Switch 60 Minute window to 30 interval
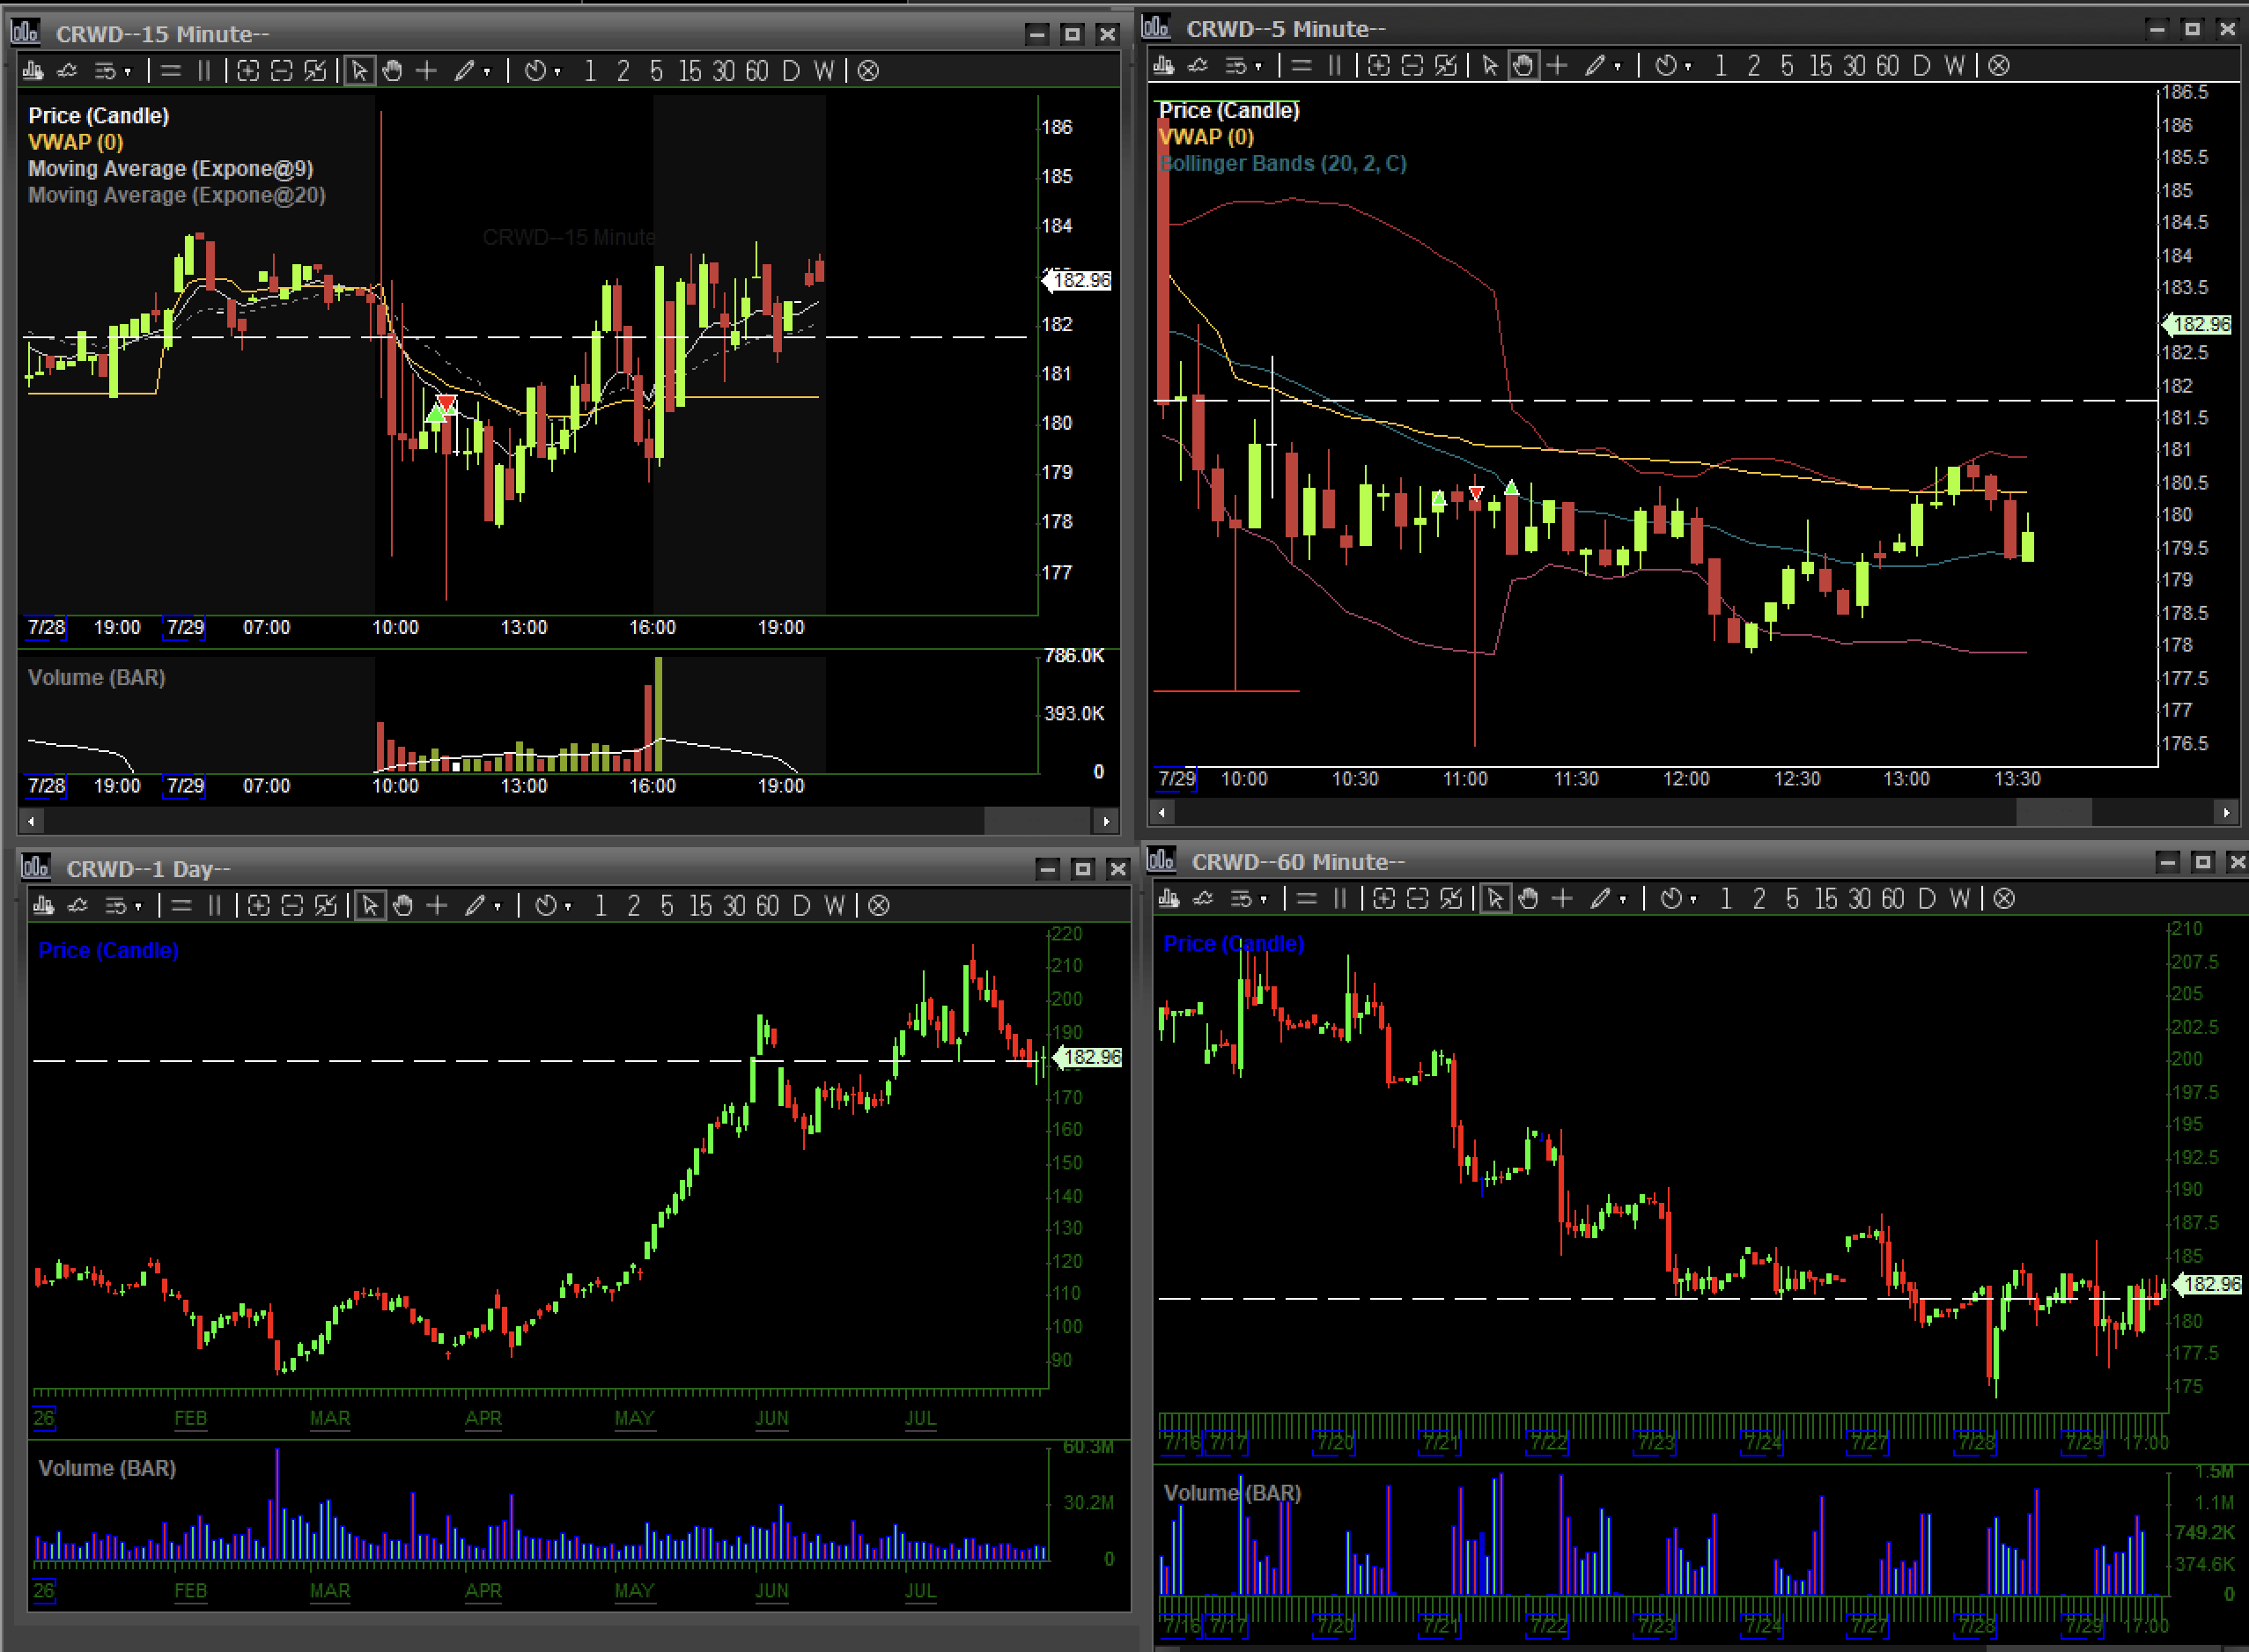Viewport: 2249px width, 1652px height. pos(1859,899)
